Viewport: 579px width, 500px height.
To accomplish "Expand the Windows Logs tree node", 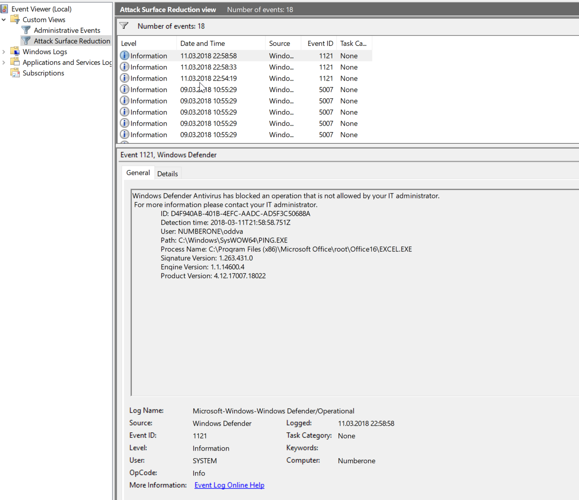I will point(4,51).
